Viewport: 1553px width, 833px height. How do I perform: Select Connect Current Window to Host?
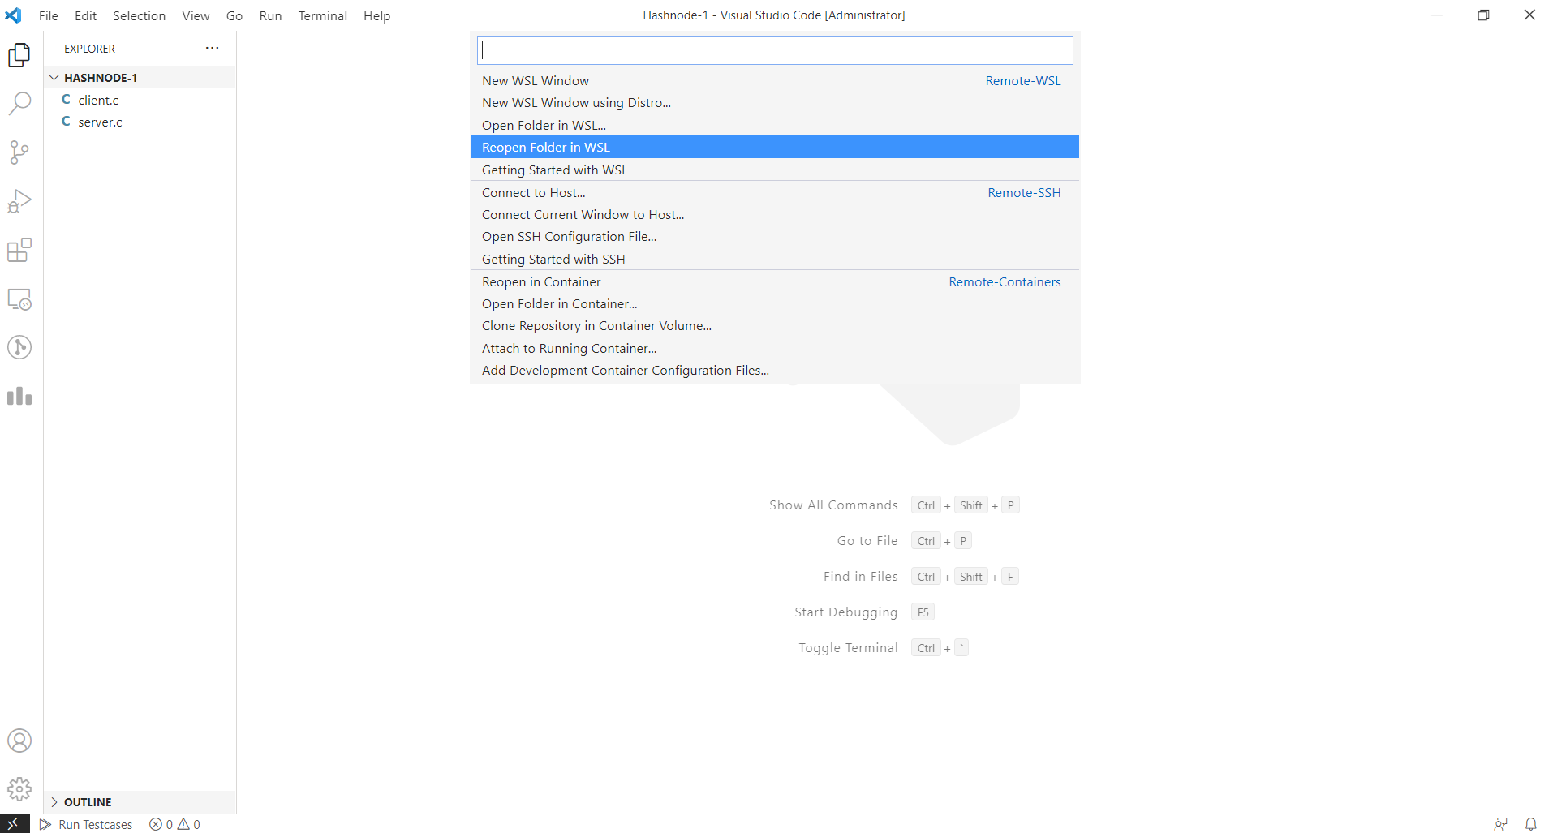pyautogui.click(x=775, y=214)
